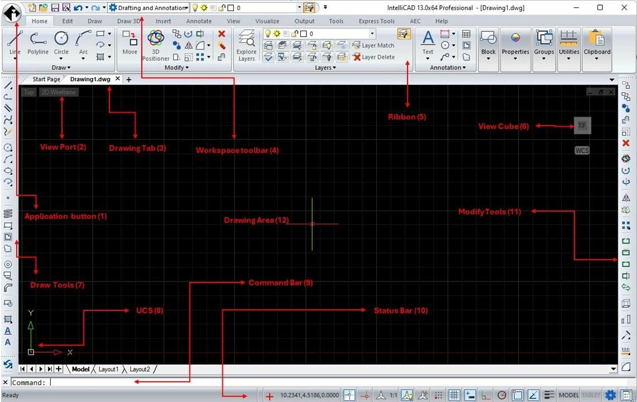637x402 pixels.
Task: Switch to the Layout1 tab
Action: point(108,369)
